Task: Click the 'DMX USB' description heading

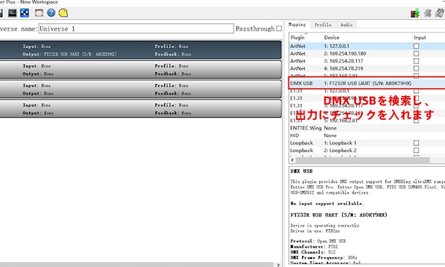Action: 301,171
